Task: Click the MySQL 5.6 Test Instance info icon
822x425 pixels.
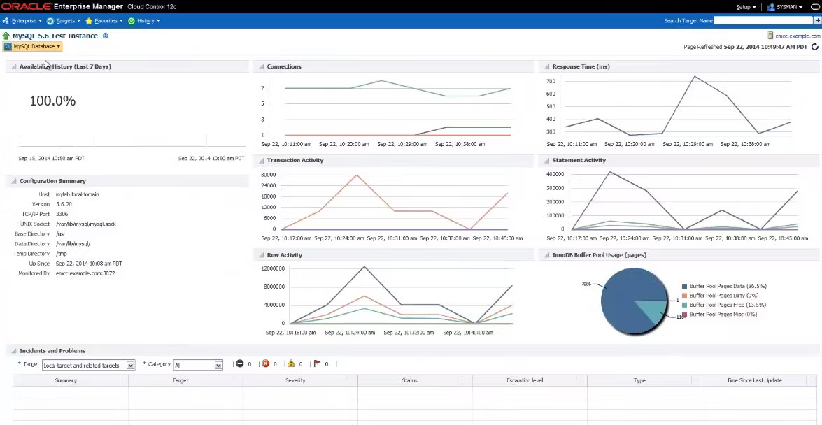Action: click(104, 36)
